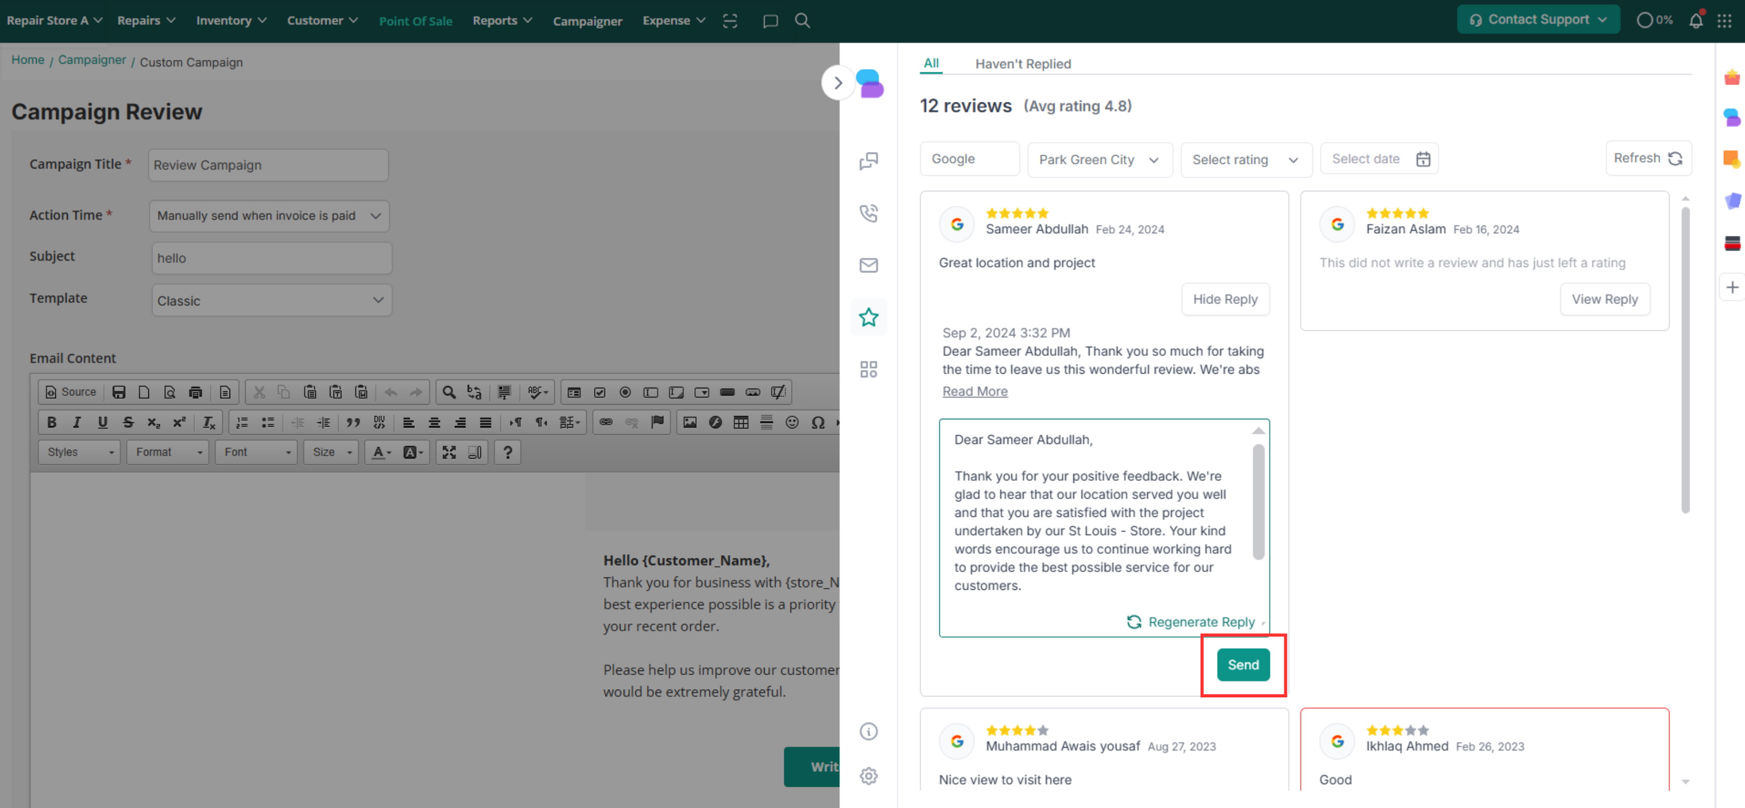Click the Center align icon
Viewport: 1745px width, 808px height.
(434, 423)
